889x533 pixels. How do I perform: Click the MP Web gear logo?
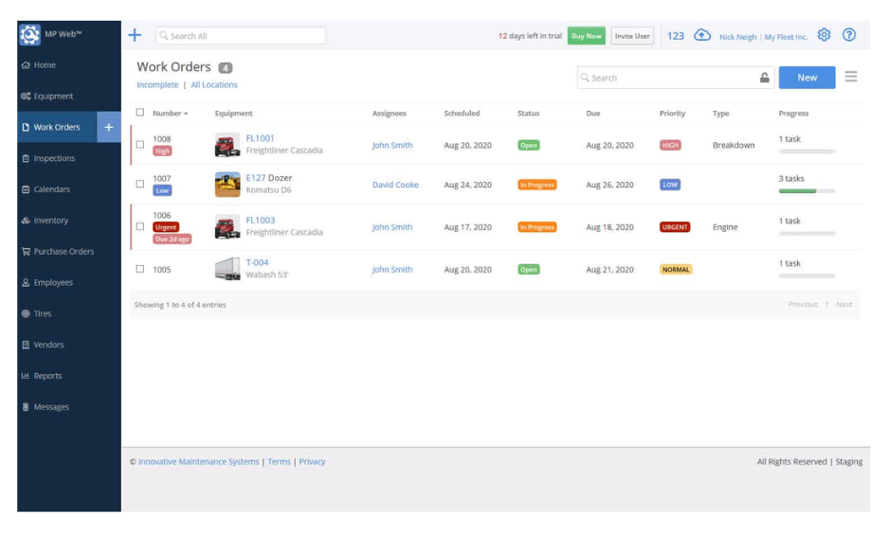coord(30,35)
